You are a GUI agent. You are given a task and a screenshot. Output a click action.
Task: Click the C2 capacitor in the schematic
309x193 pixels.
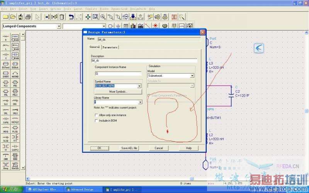231,95
